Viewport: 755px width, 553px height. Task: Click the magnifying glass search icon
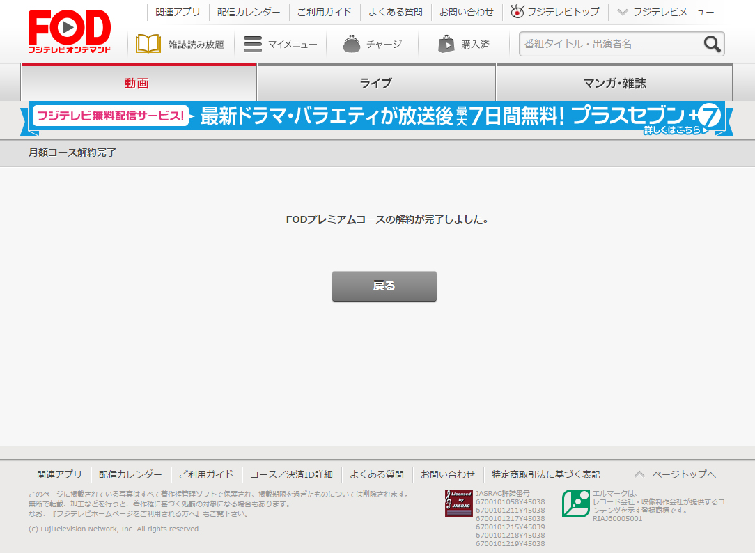click(712, 44)
